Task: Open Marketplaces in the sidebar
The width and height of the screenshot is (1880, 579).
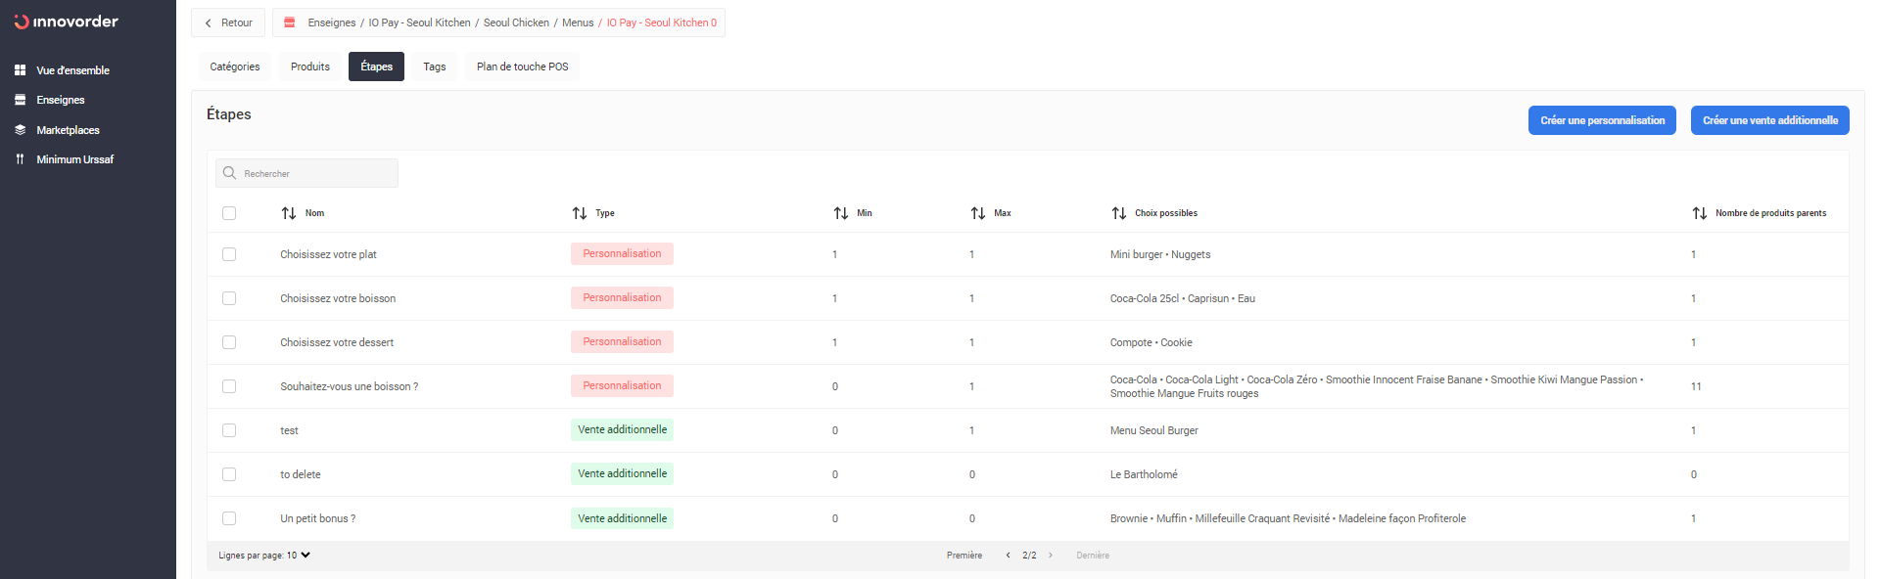Action: coord(68,130)
